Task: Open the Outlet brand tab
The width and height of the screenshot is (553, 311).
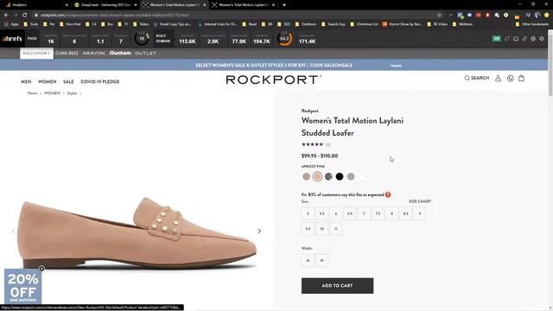Action: coord(145,53)
